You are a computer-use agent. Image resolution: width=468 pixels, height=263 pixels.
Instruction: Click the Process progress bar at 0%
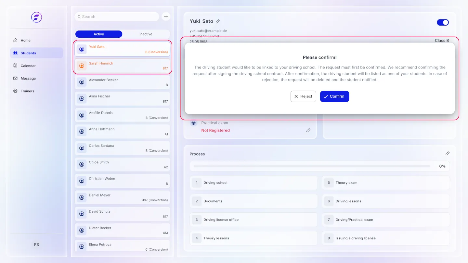pyautogui.click(x=312, y=166)
